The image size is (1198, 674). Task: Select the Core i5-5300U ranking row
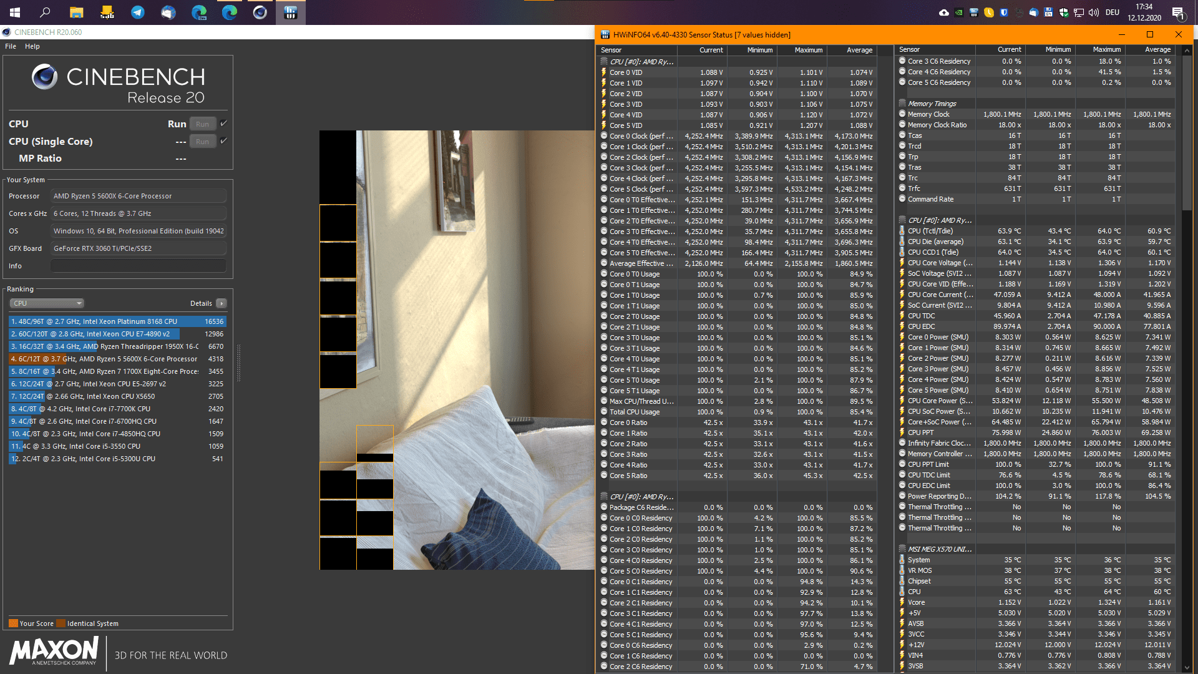pos(117,459)
